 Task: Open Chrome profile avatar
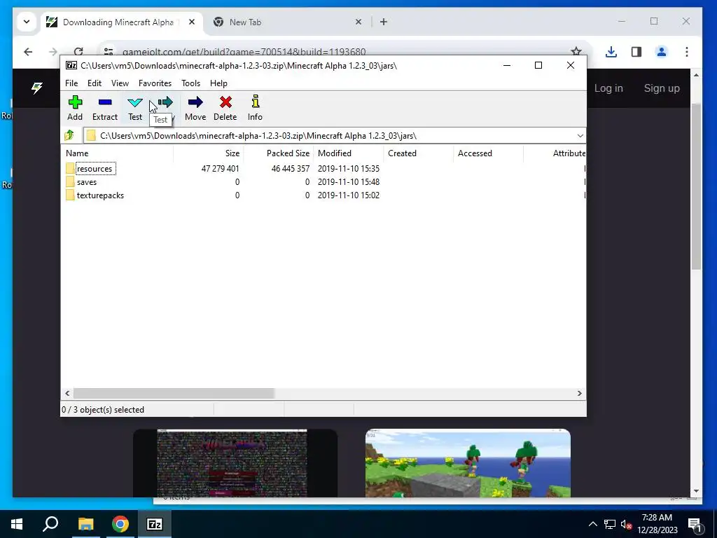point(661,52)
